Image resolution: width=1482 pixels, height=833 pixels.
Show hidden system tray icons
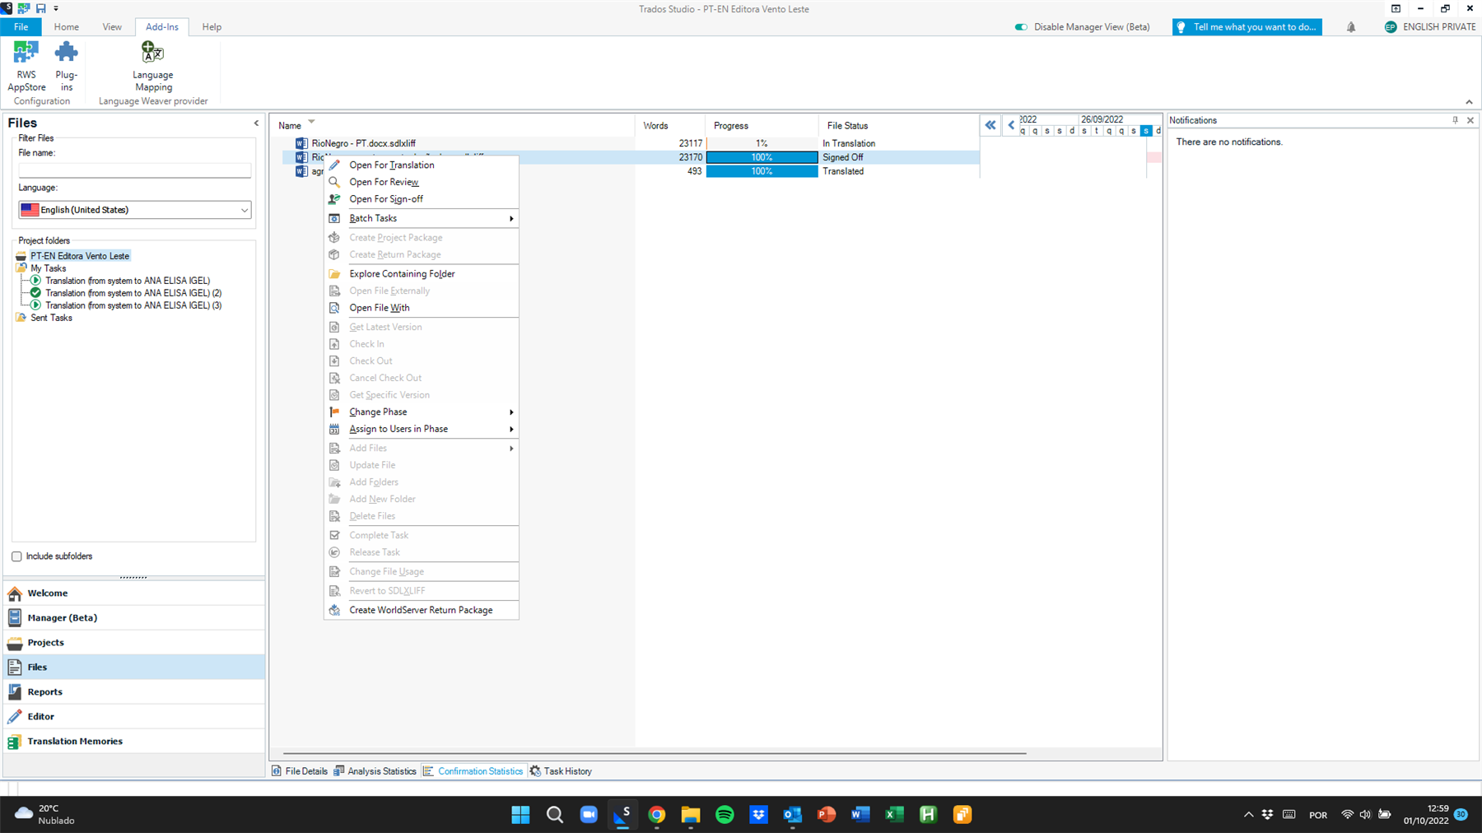[x=1248, y=815]
